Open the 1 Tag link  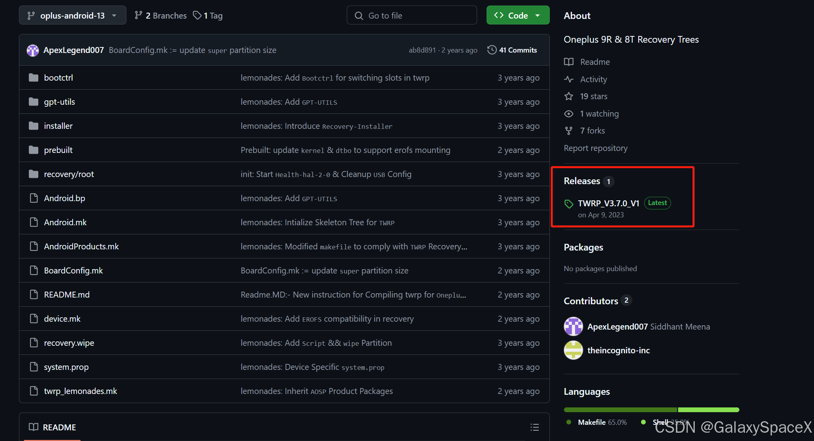pos(208,15)
